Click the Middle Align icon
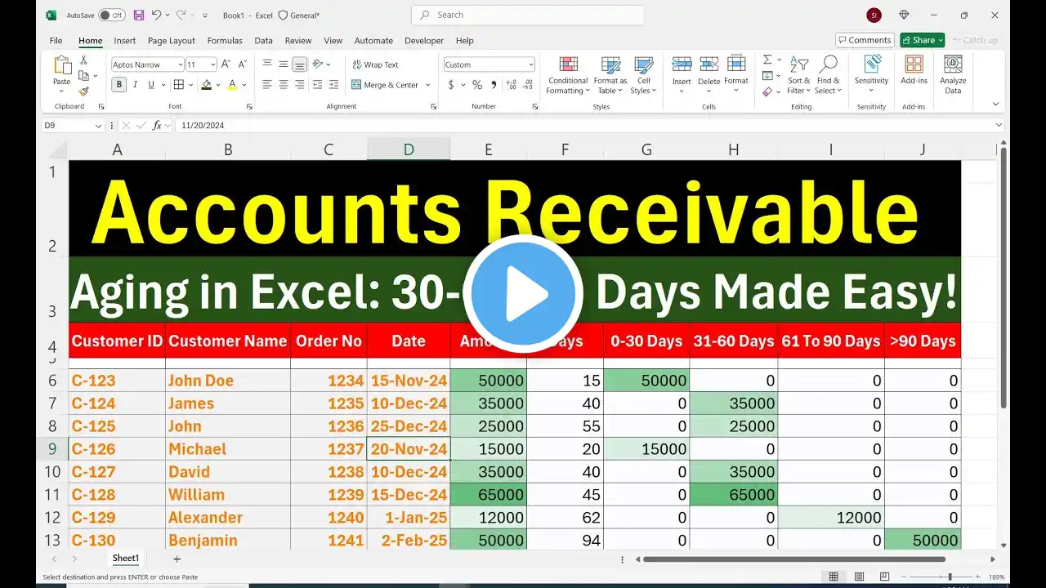The width and height of the screenshot is (1046, 588). (284, 65)
